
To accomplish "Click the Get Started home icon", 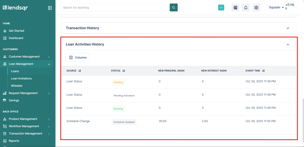I will (x=5, y=31).
